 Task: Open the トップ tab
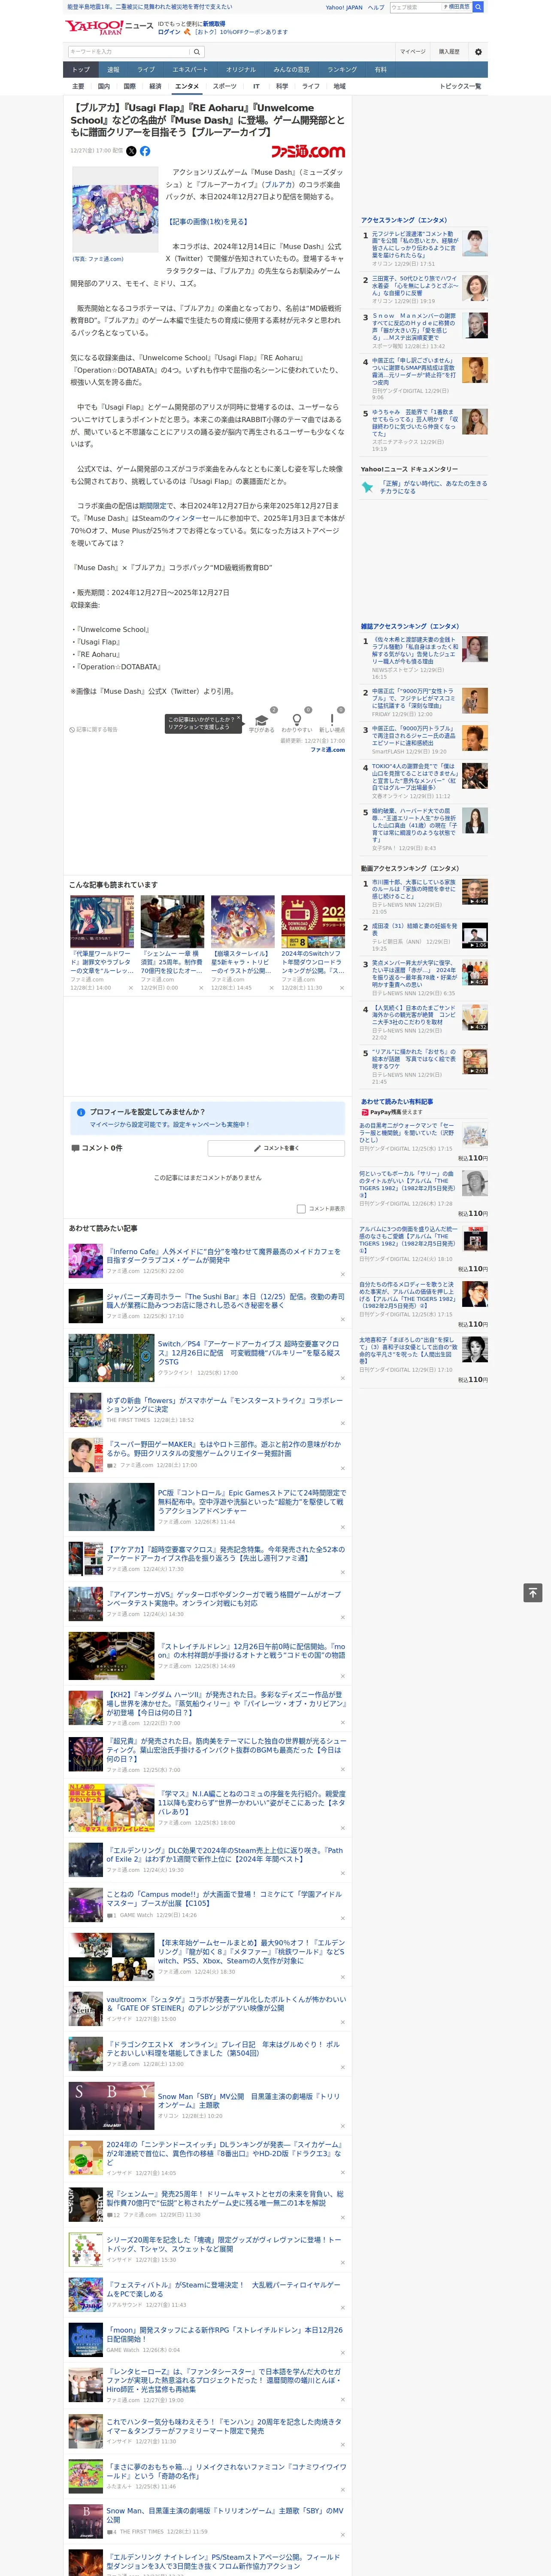coord(81,70)
